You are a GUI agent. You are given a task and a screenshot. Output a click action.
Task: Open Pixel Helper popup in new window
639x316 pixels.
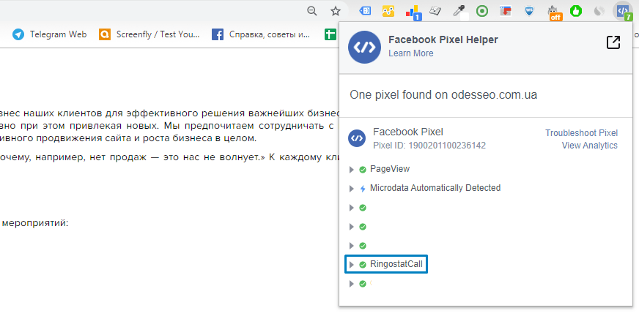(x=613, y=42)
